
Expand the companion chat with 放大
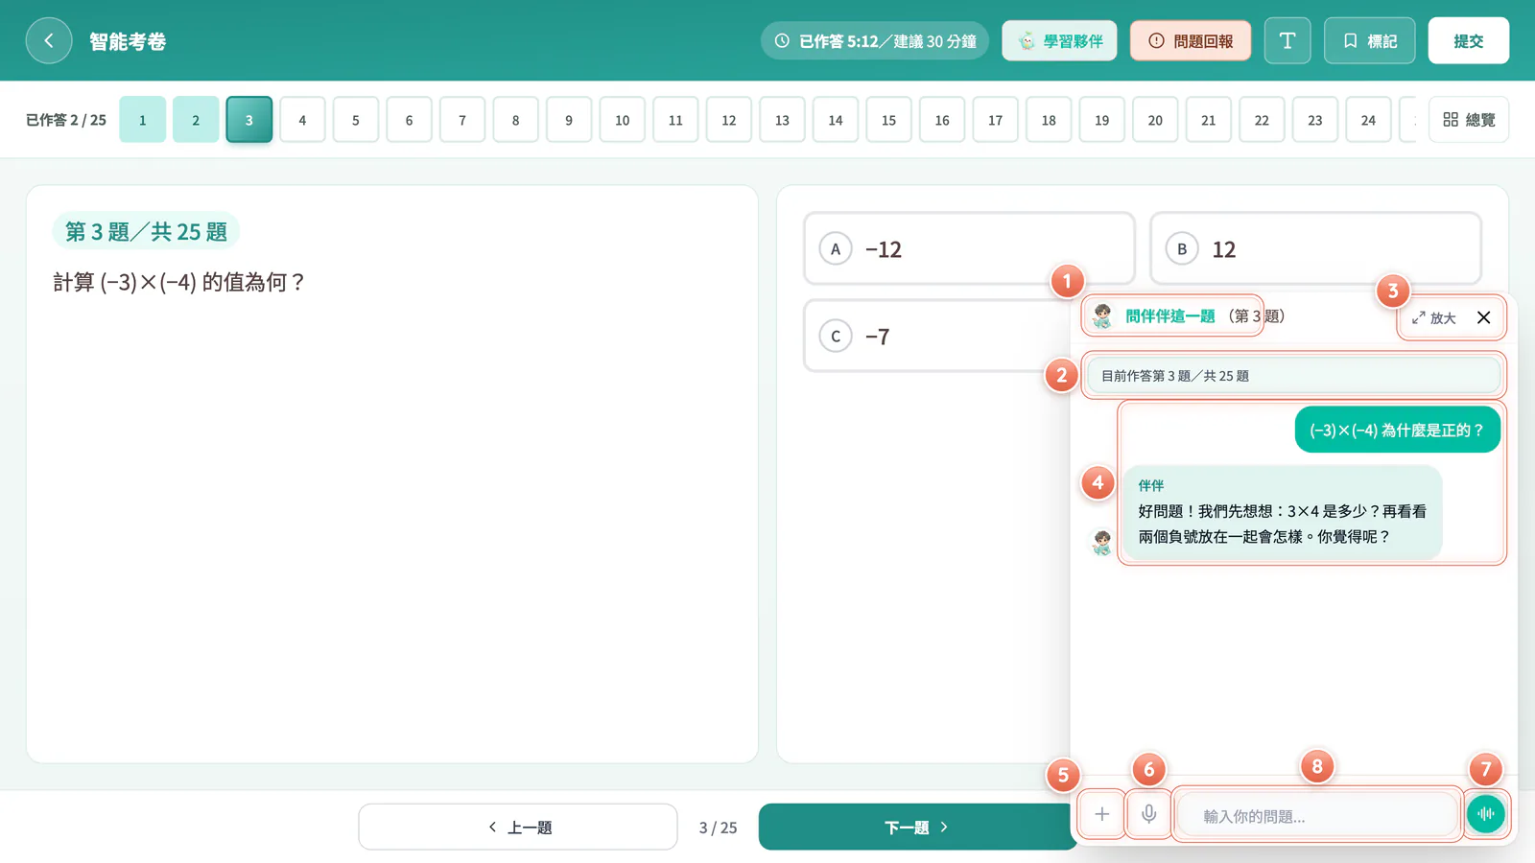(x=1434, y=318)
